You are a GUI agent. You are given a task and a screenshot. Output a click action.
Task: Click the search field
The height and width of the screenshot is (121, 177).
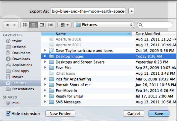coord(155,25)
